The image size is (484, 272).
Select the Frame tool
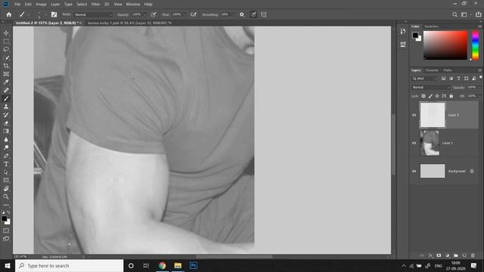(x=6, y=74)
